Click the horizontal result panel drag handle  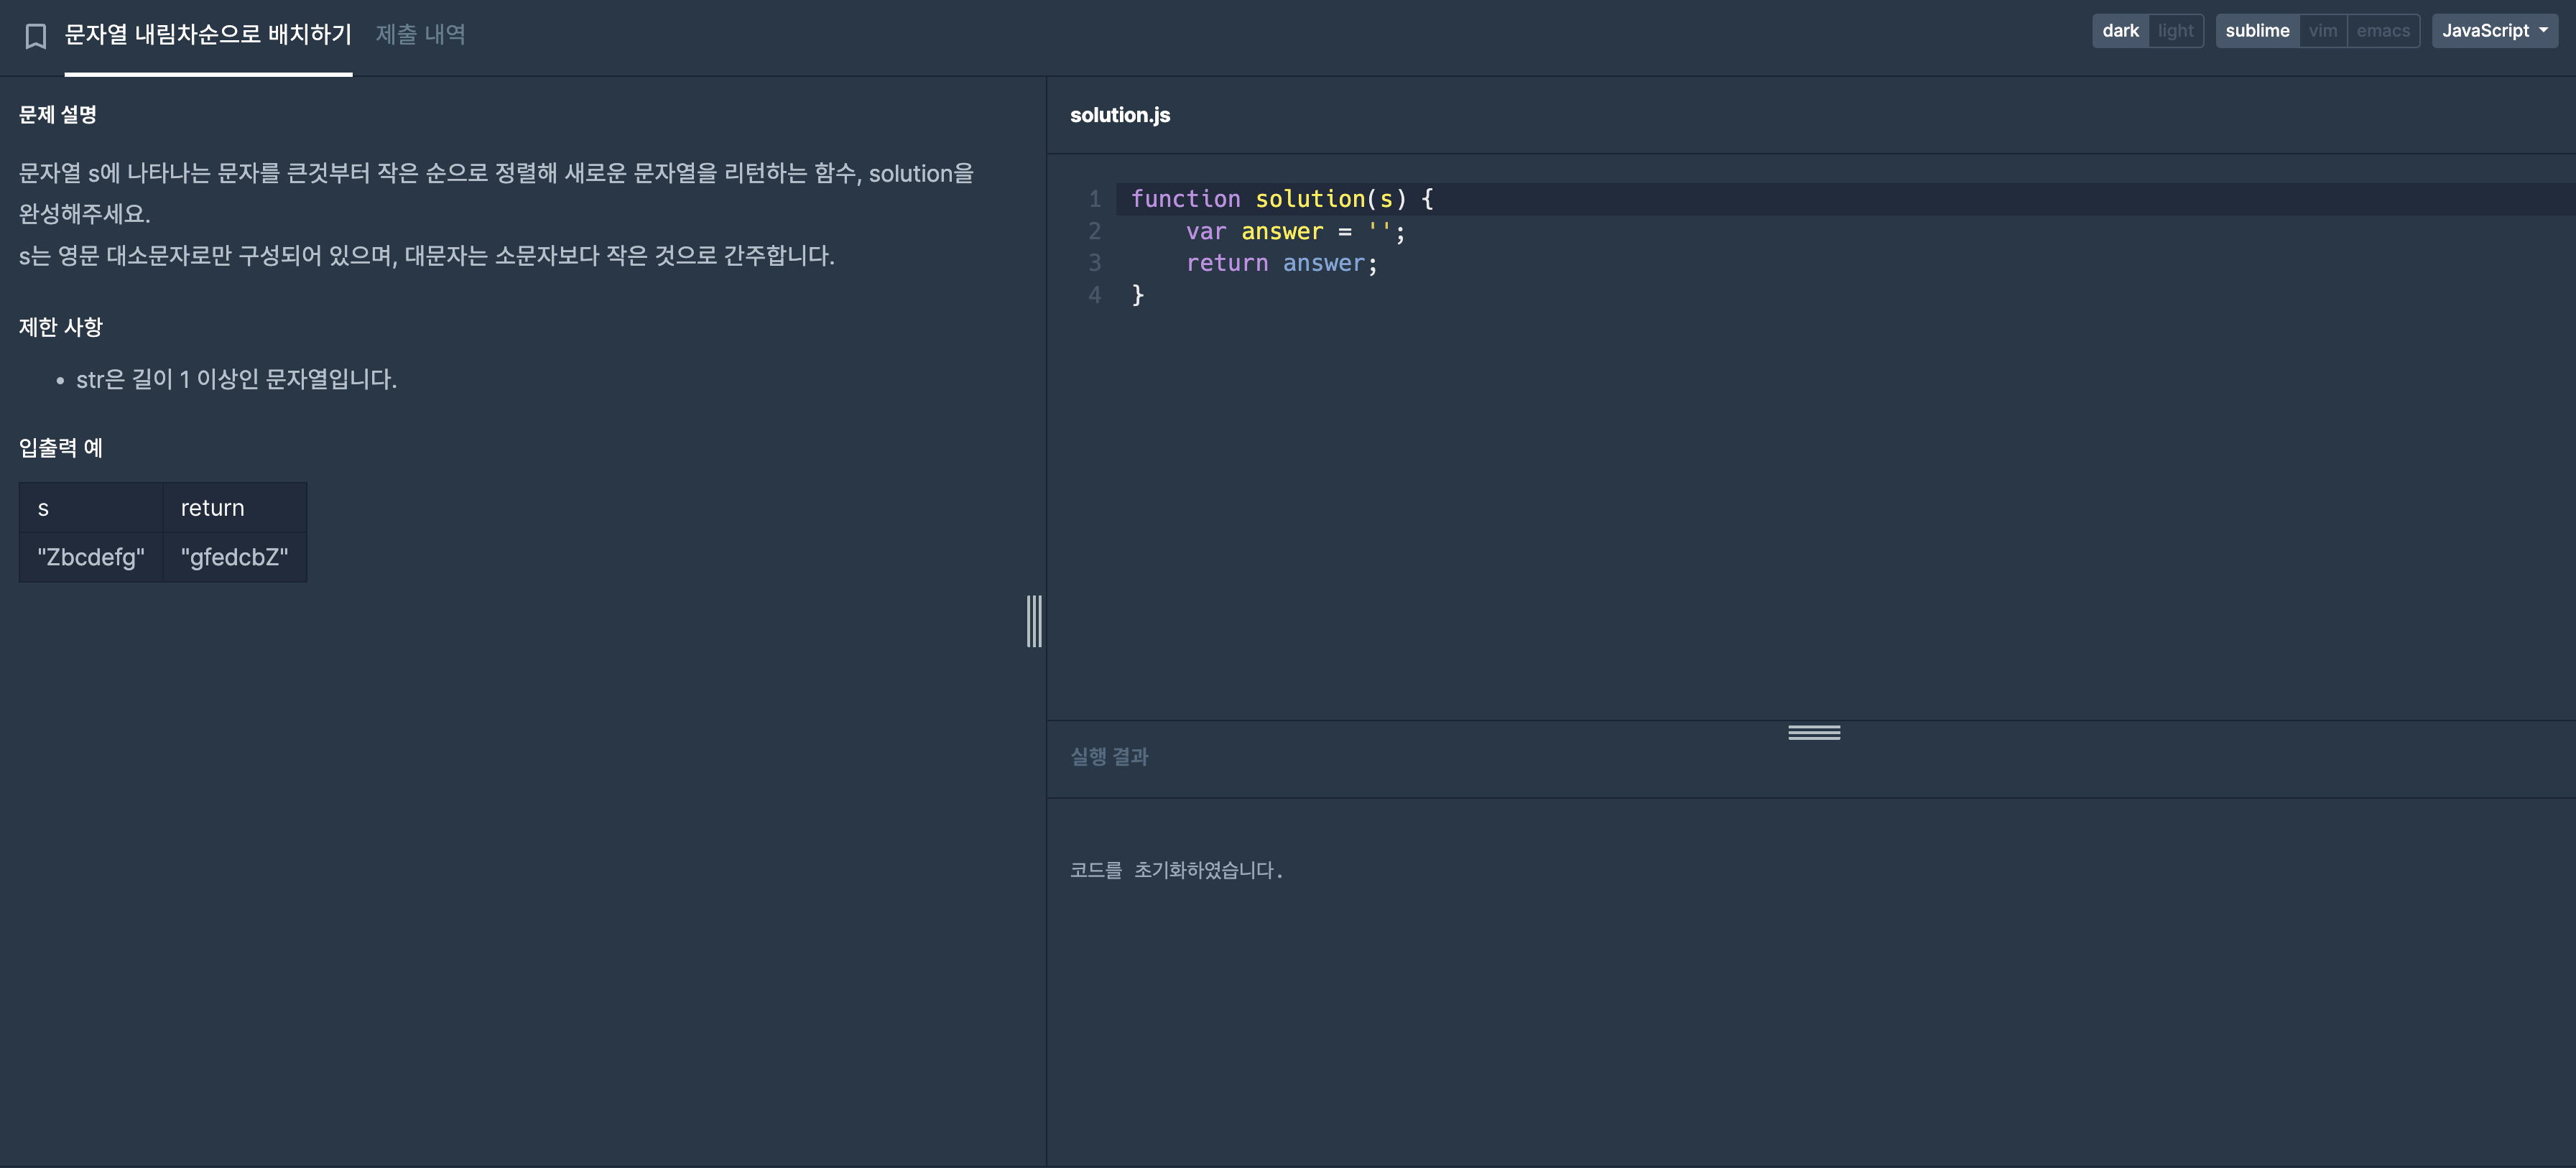1813,732
